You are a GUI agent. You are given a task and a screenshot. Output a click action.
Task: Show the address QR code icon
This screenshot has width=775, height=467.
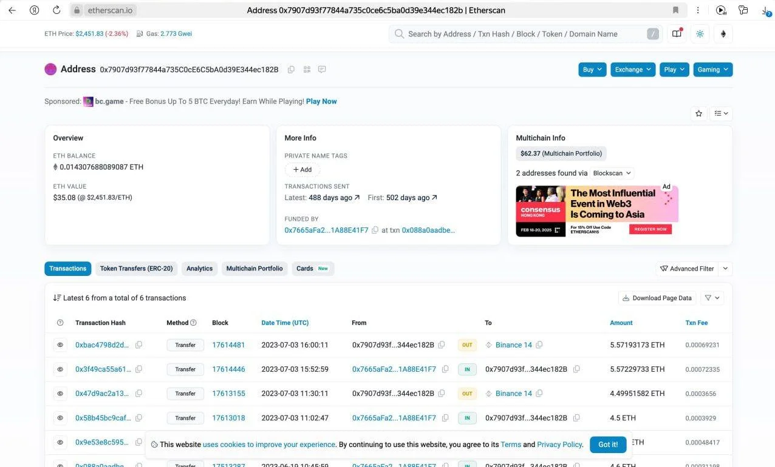[307, 70]
